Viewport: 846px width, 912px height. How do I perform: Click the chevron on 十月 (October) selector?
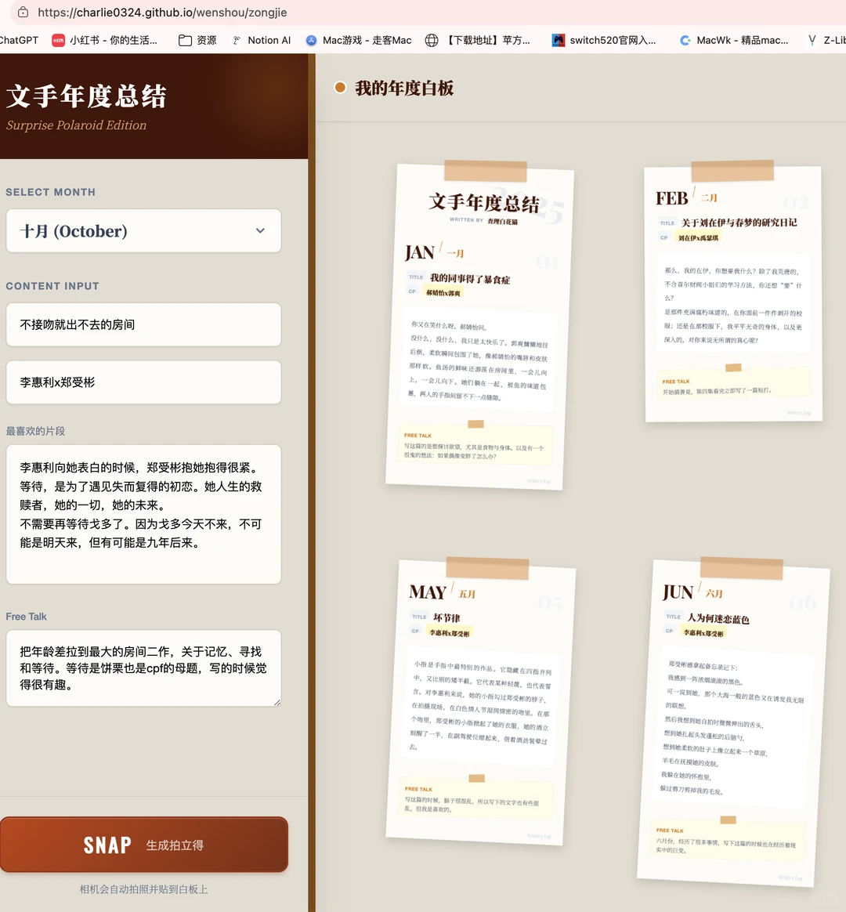261,230
